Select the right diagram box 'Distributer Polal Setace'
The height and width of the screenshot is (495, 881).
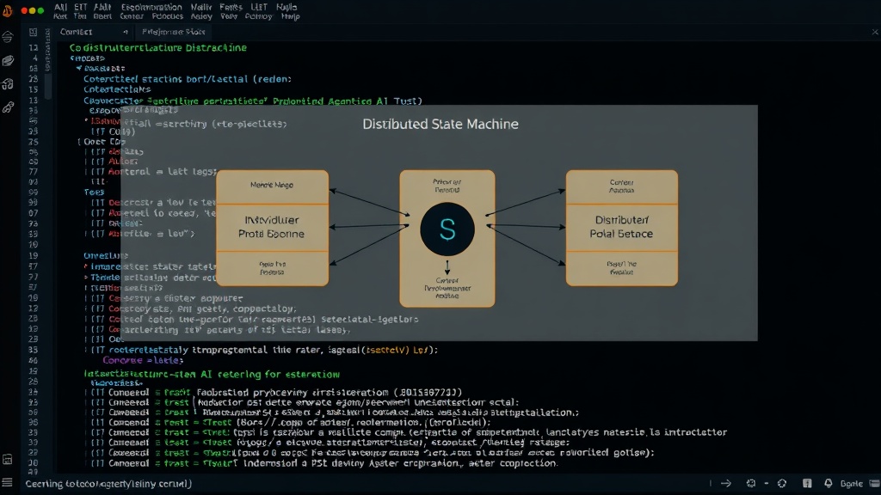click(622, 228)
